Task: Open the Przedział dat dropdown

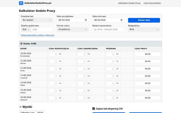Action: (37, 20)
